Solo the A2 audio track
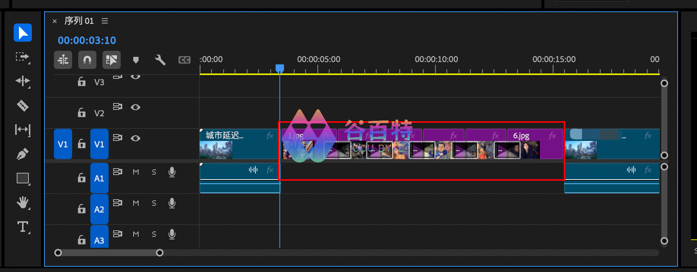Viewport: 697px width, 272px height. 154,203
